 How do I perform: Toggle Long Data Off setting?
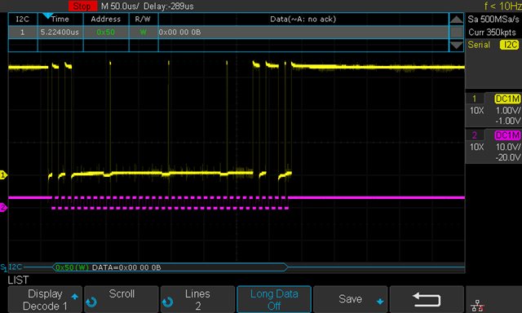pyautogui.click(x=274, y=299)
